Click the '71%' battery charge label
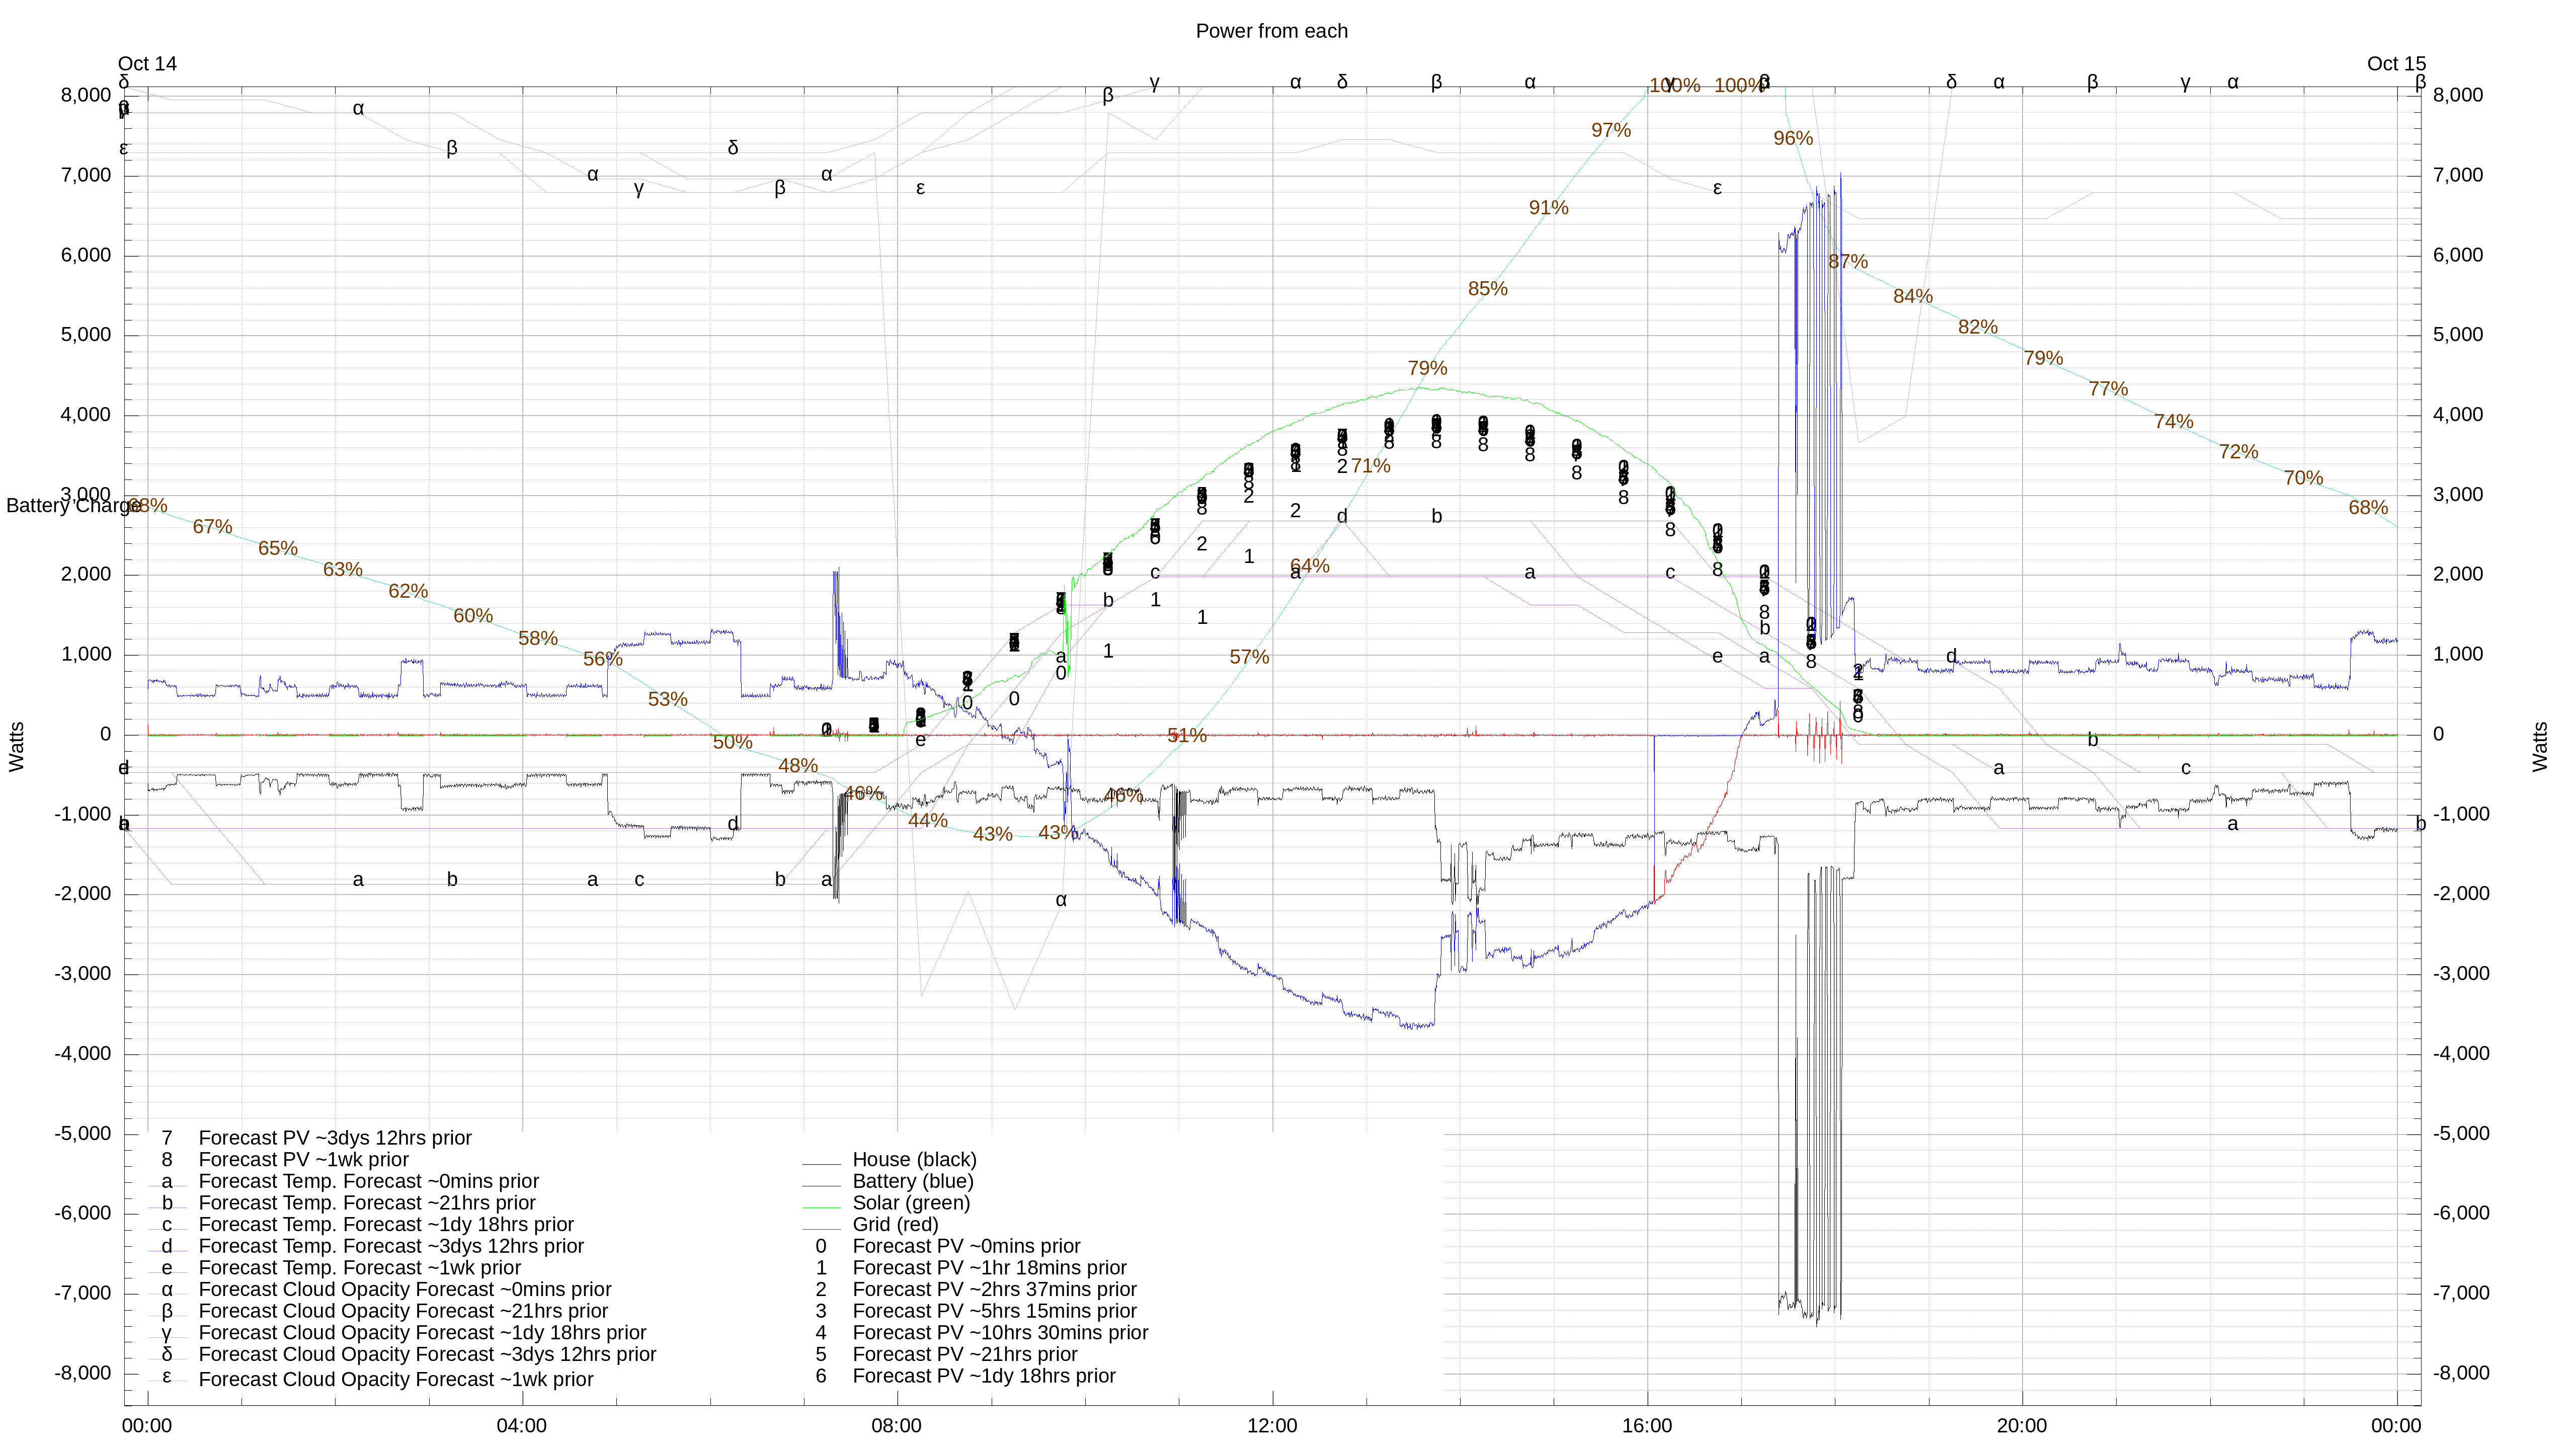 (1370, 466)
